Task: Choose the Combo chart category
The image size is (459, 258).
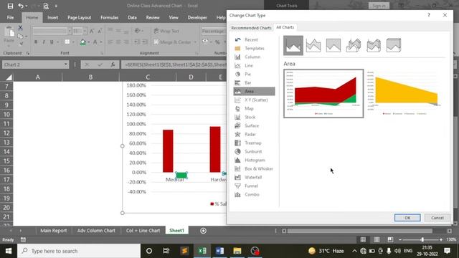Action: [254, 194]
